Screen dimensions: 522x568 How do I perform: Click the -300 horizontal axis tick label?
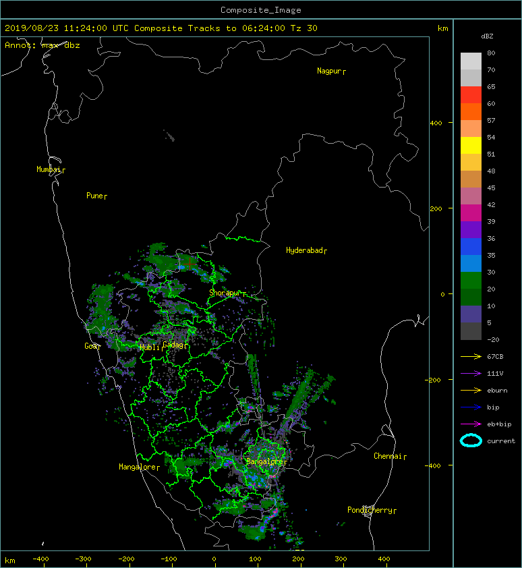click(x=83, y=559)
